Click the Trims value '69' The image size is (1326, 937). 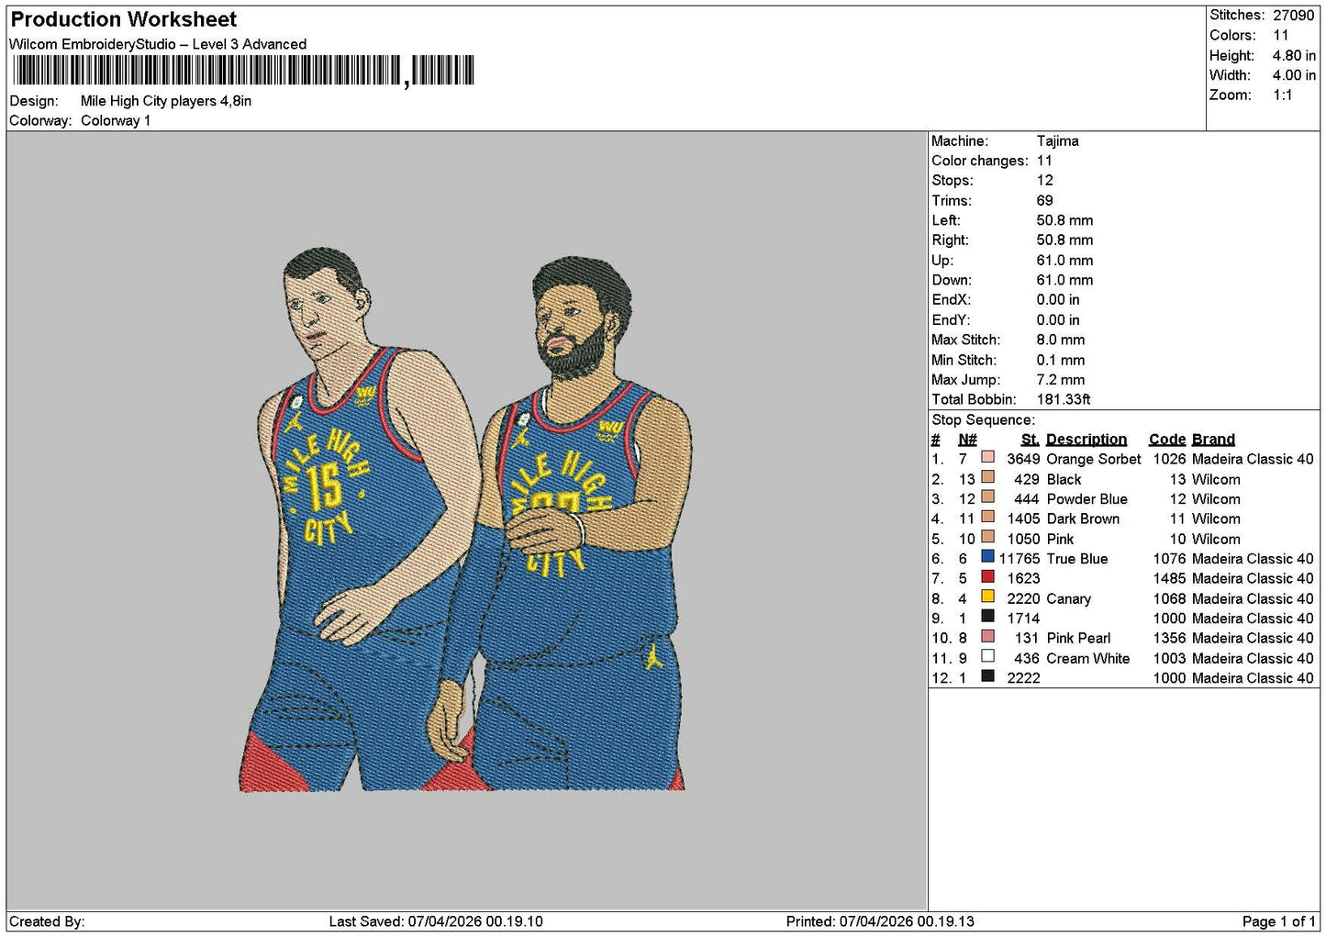[1045, 200]
